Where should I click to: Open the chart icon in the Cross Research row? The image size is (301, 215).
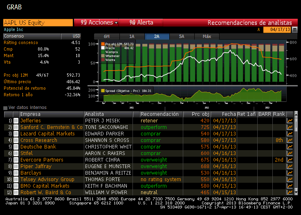pos(290,140)
